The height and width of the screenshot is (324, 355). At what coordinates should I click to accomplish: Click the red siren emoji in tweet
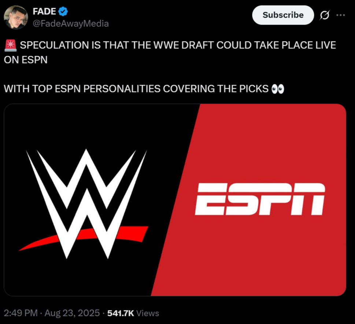[10, 45]
